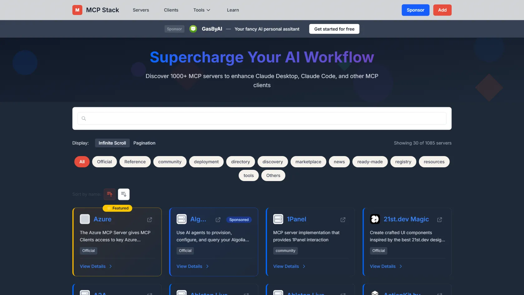Screen dimensions: 524x295
Task: Click the red Add button
Action: [x=442, y=10]
